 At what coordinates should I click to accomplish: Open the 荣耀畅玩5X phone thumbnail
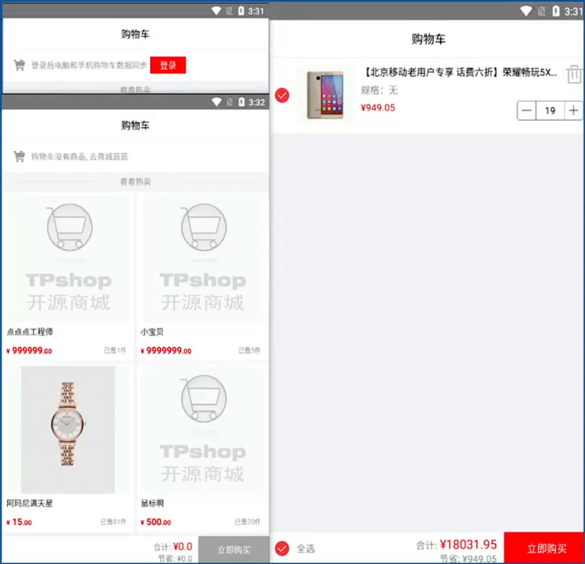[x=325, y=95]
